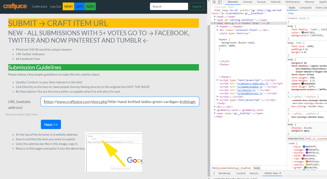
Task: Open the DevTools Elements tab
Action: pos(233,2)
